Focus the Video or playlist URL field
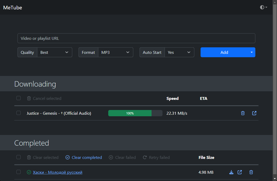The width and height of the screenshot is (277, 181). click(136, 38)
